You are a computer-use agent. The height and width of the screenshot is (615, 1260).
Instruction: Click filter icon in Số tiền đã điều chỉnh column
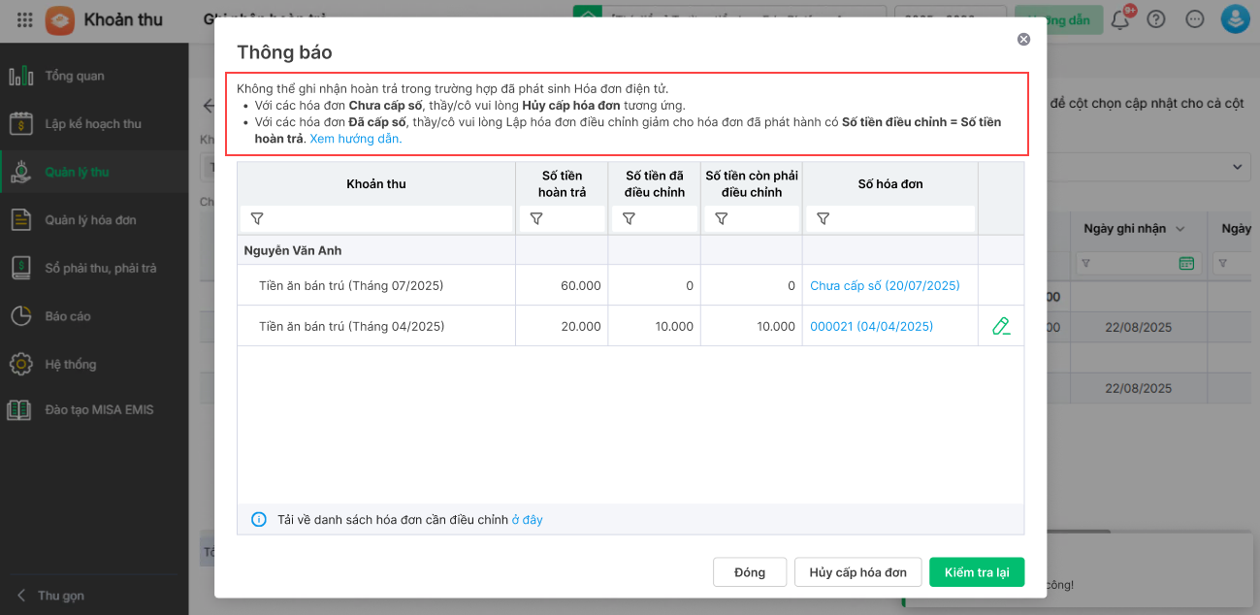(x=629, y=219)
